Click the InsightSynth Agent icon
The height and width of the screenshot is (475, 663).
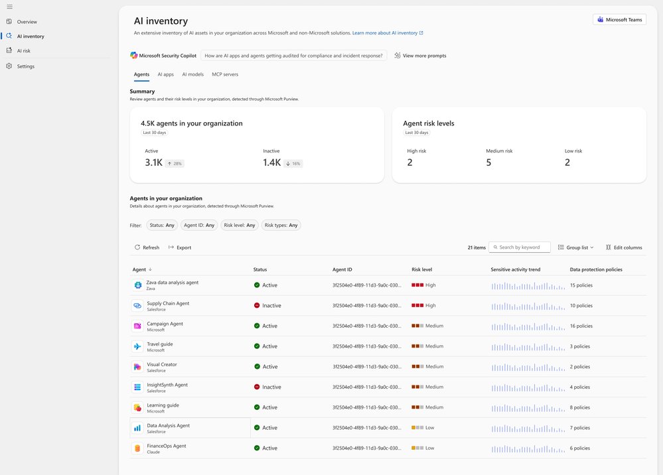(137, 387)
